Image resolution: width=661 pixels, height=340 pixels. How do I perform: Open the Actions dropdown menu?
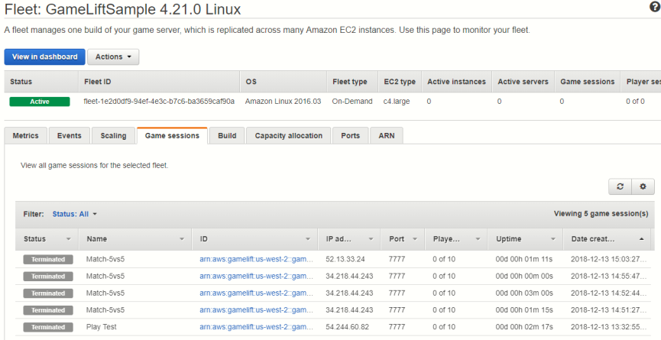tap(113, 57)
